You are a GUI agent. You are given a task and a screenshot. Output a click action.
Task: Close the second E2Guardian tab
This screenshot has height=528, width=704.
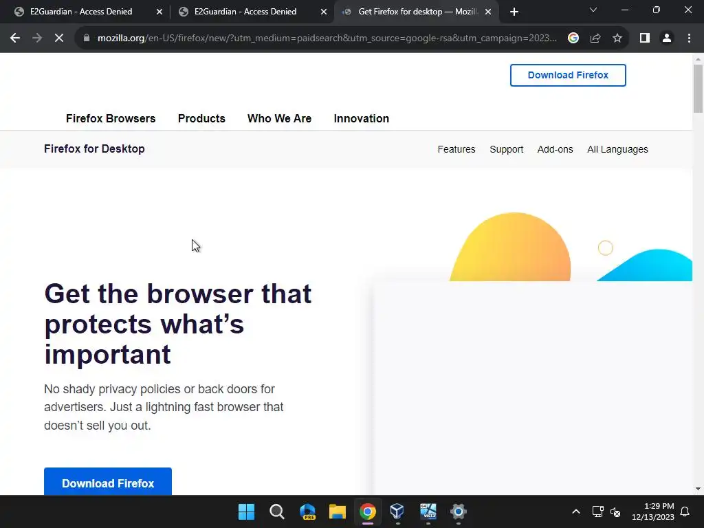(324, 12)
